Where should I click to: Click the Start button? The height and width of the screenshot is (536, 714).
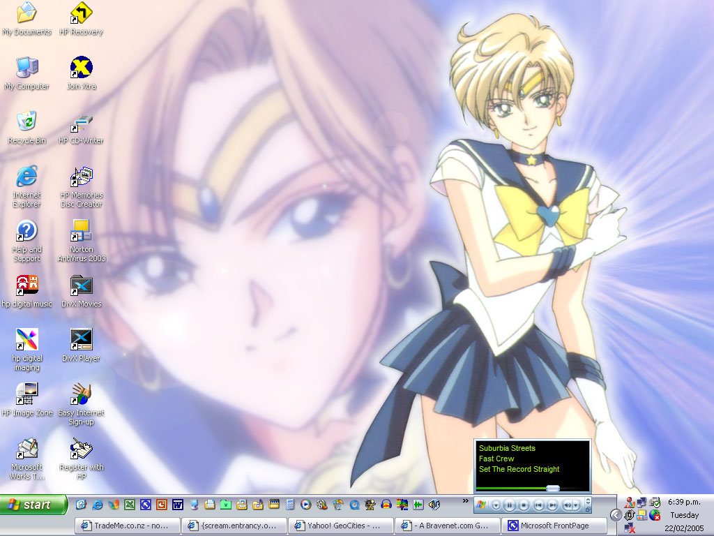(33, 505)
